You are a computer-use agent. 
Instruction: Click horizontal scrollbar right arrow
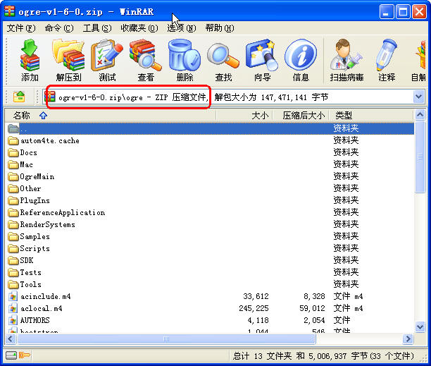click(x=408, y=338)
